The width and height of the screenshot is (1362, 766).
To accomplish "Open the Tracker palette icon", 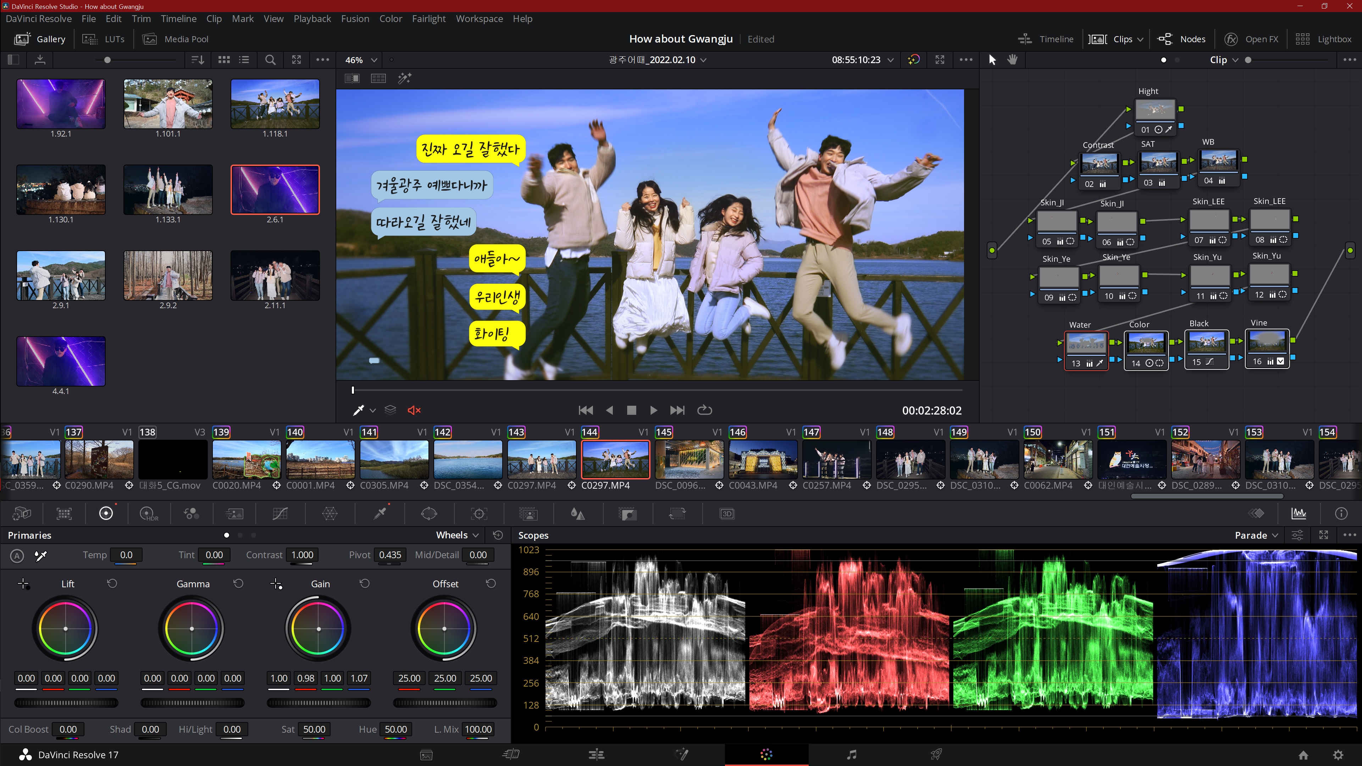I will [478, 513].
